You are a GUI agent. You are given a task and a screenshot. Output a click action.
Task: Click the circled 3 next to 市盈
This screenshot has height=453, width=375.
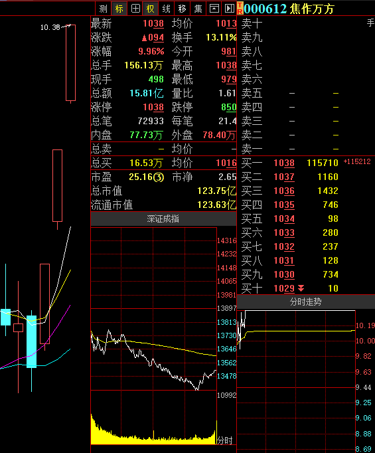tap(159, 177)
